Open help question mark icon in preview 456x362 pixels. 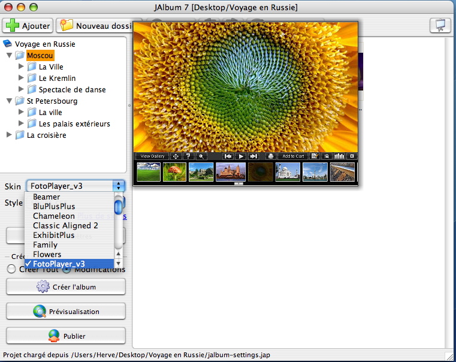(188, 156)
